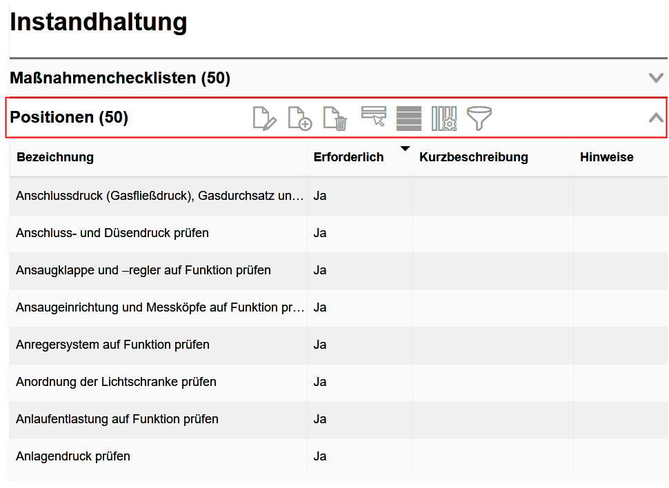
Task: Click Ja in Anordnung der Lichtschranke row
Action: click(320, 382)
